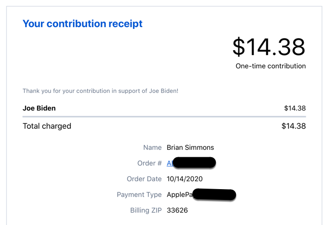
Task: Click the $14.38 amount beside Joe Biden
Action: 295,108
